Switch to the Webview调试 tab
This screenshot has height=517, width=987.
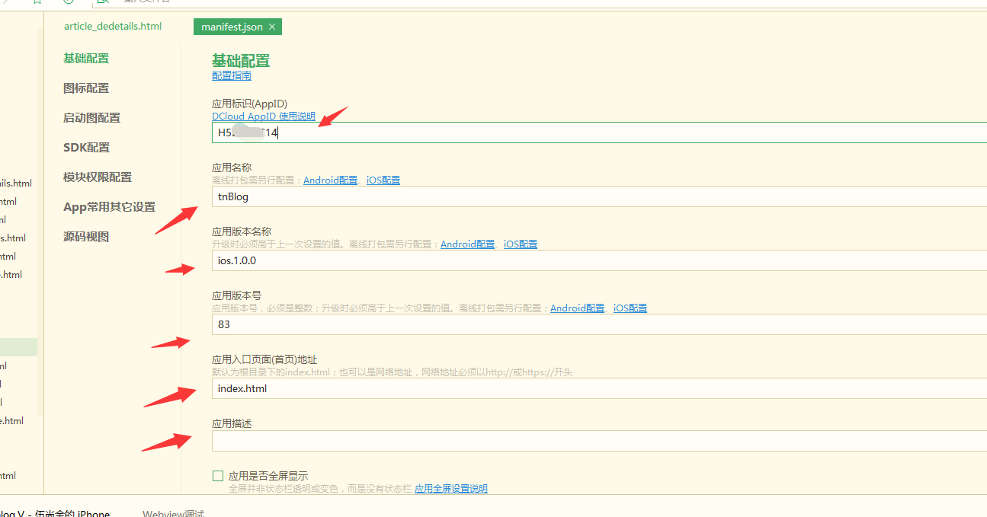[173, 513]
